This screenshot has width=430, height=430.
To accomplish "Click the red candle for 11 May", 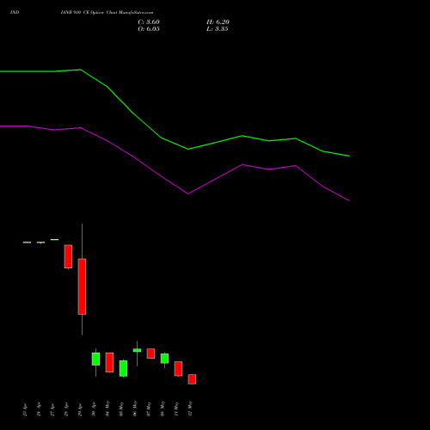I will click(178, 369).
